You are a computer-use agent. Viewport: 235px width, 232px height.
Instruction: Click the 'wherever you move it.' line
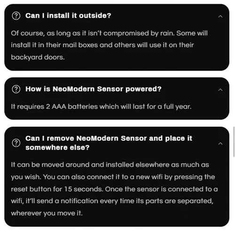tap(47, 213)
